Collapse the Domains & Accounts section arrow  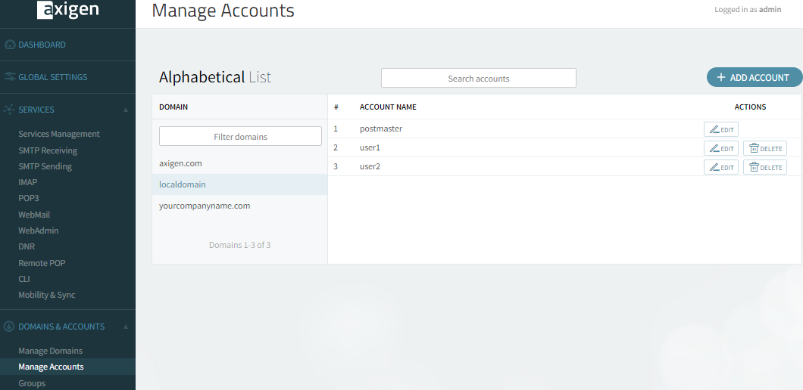pos(126,327)
